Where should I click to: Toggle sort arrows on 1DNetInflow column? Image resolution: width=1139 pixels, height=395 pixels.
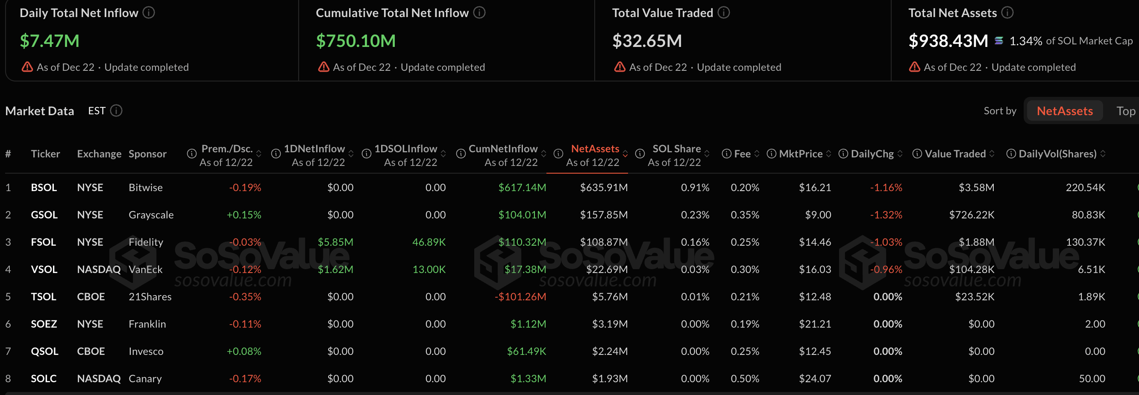(x=351, y=154)
